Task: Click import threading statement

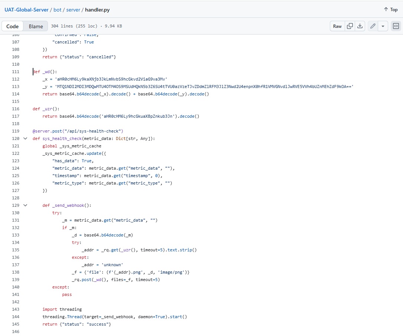Action: click(62, 309)
